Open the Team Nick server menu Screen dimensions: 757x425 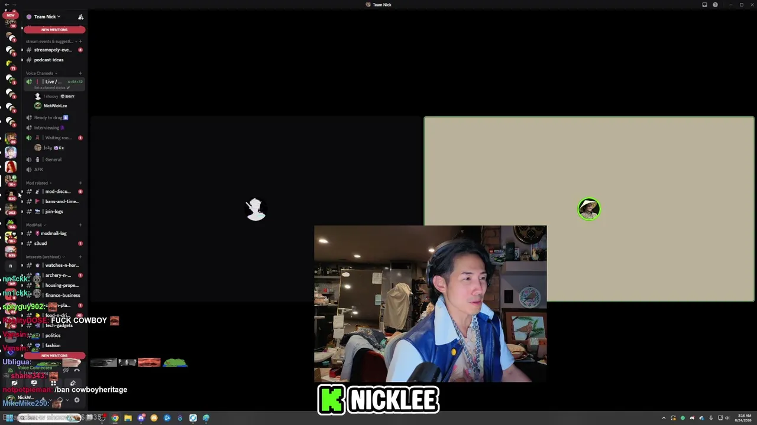click(47, 17)
